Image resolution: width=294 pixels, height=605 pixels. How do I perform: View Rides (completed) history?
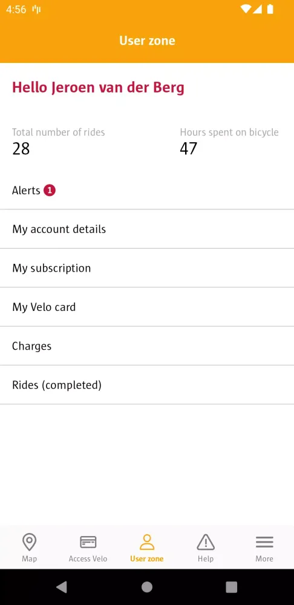(147, 385)
